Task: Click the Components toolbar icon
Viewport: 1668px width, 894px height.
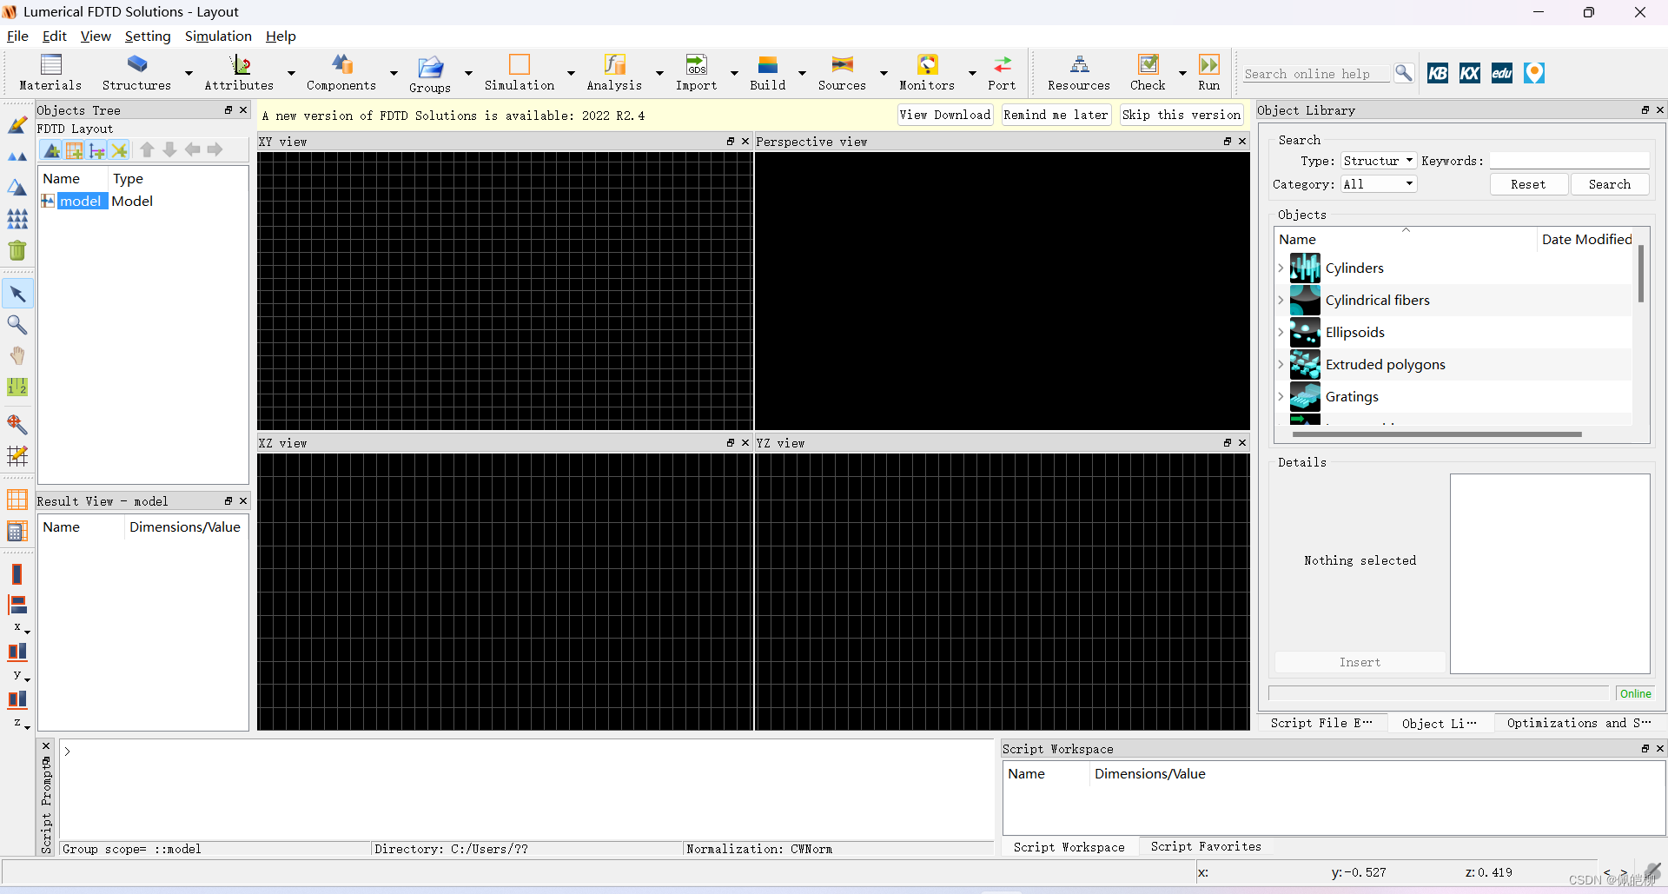Action: [x=342, y=64]
